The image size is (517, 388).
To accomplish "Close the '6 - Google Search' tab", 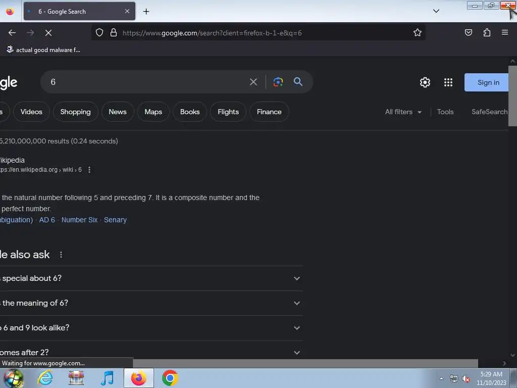I will pos(127,11).
